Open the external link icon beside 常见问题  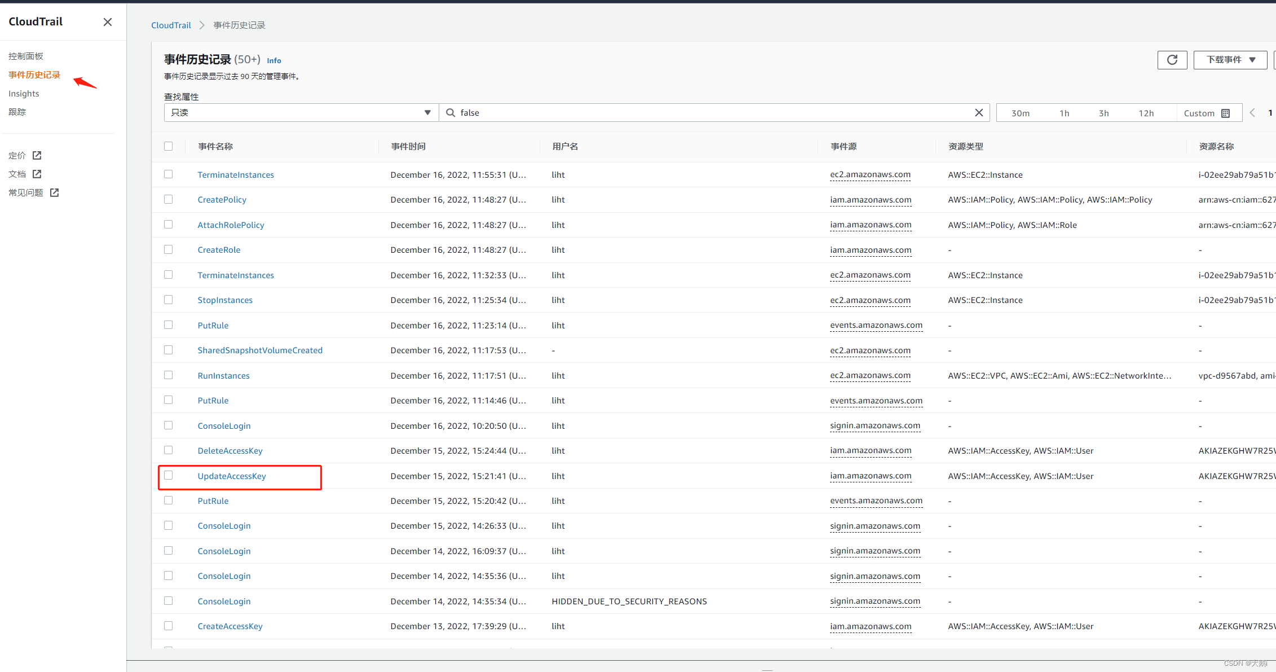55,192
